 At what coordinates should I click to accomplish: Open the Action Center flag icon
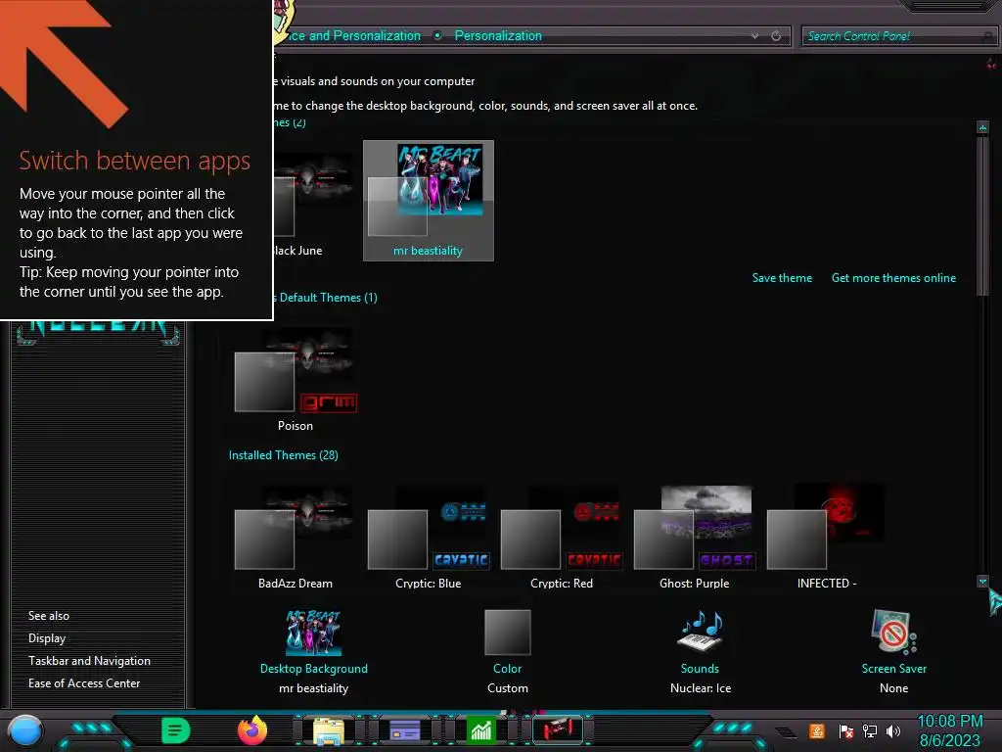coord(846,731)
